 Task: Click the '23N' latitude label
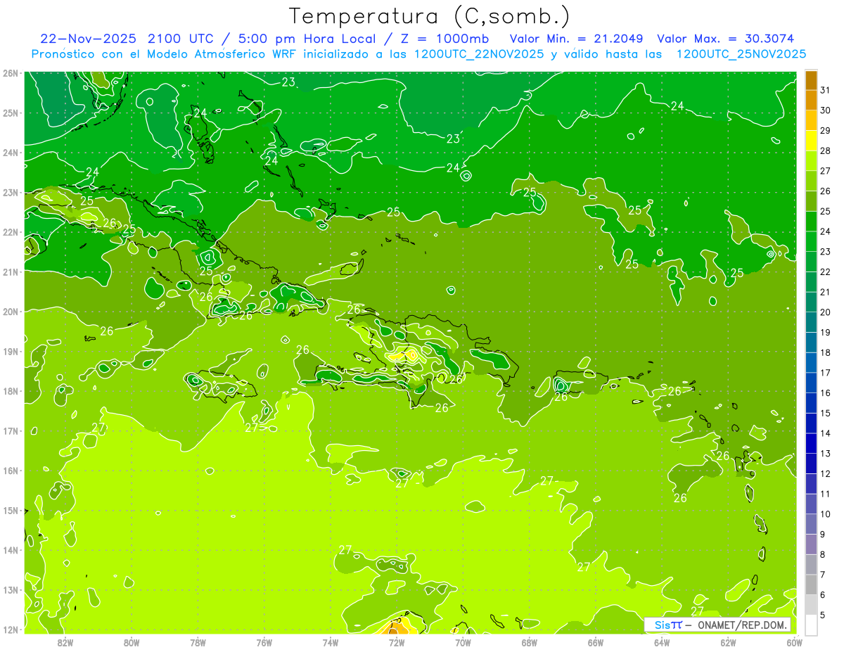pos(10,192)
